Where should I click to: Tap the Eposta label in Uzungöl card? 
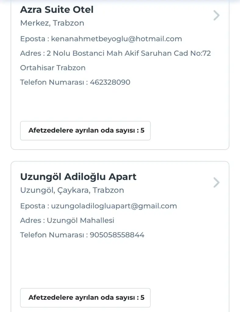pyautogui.click(x=33, y=206)
